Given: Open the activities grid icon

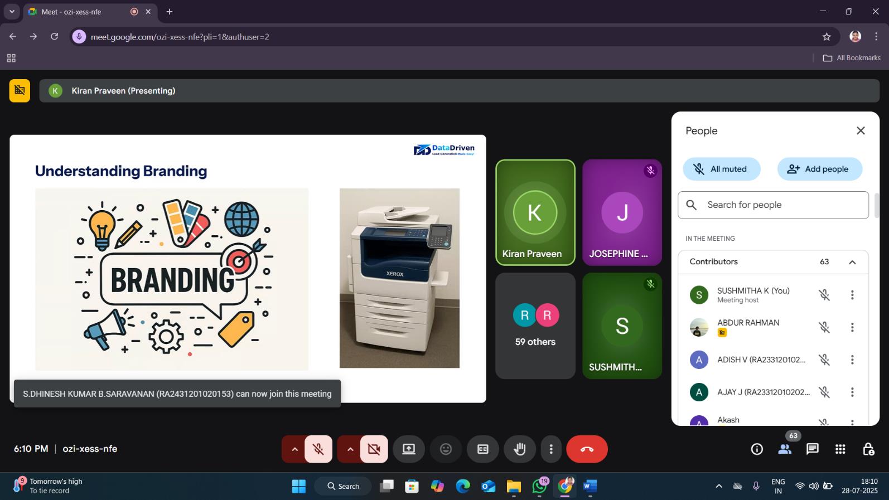Looking at the screenshot, I should [840, 449].
